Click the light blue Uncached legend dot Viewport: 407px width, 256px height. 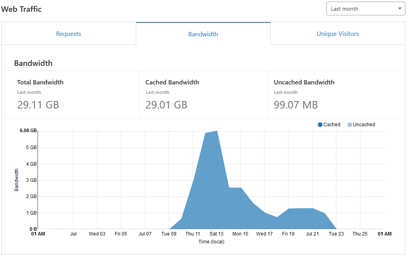point(350,125)
